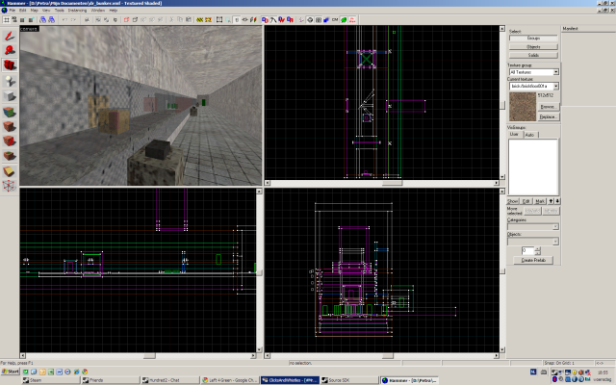Select the Block creation tool
The image size is (616, 385).
click(10, 97)
